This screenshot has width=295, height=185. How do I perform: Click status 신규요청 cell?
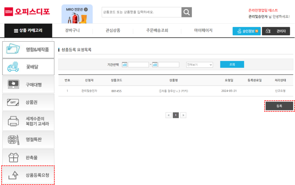(280, 91)
